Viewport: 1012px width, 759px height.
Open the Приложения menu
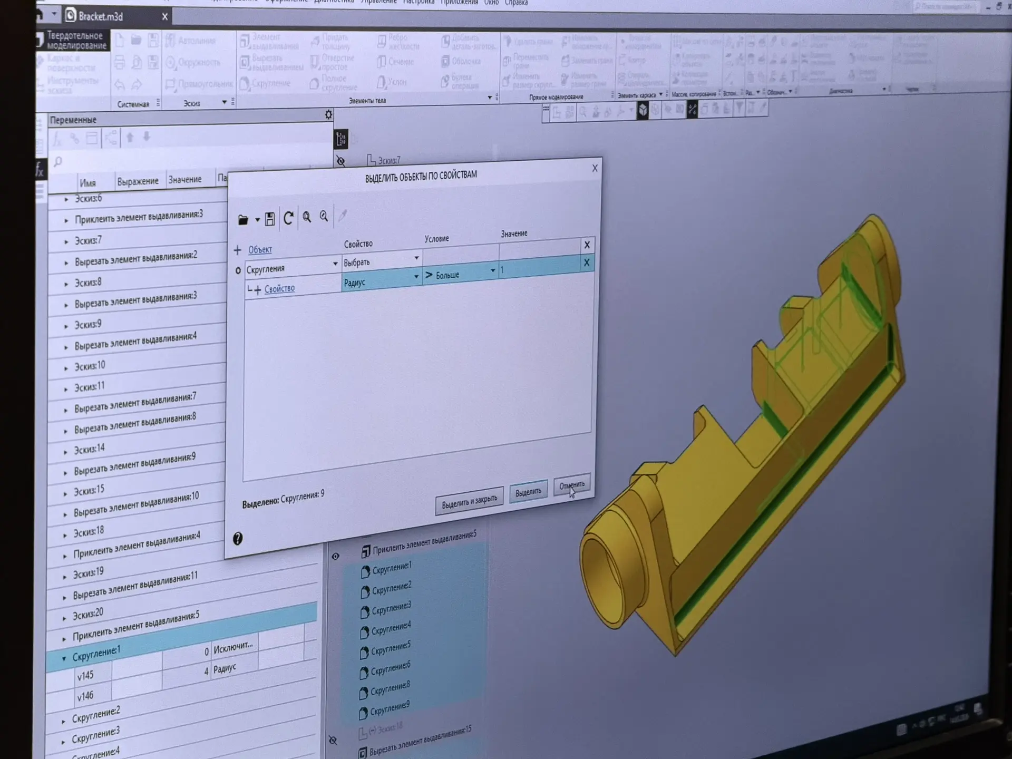pyautogui.click(x=459, y=3)
